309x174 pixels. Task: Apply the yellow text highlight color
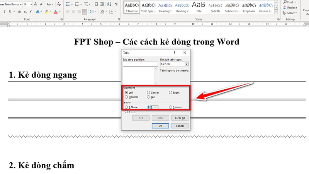[46, 12]
